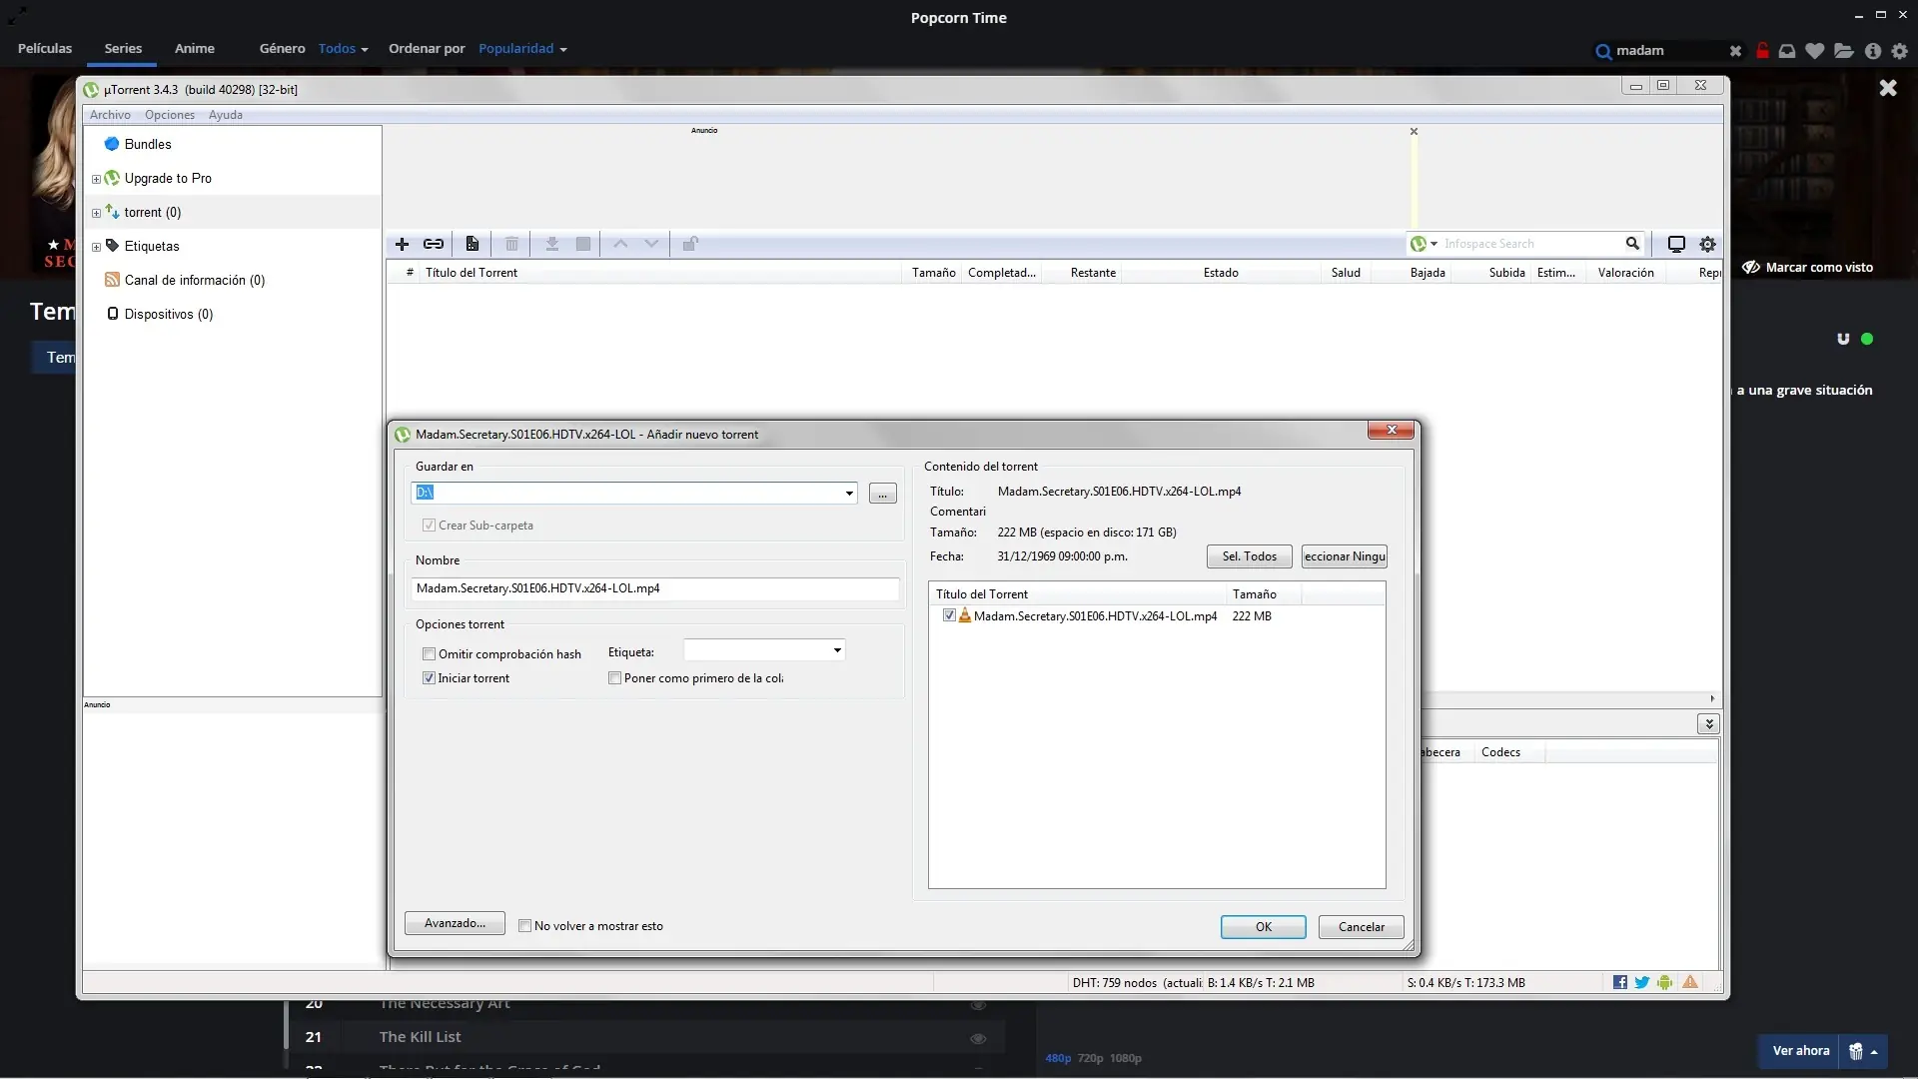The image size is (1918, 1079).
Task: Expand the torrent (0) tree node
Action: pyautogui.click(x=96, y=213)
